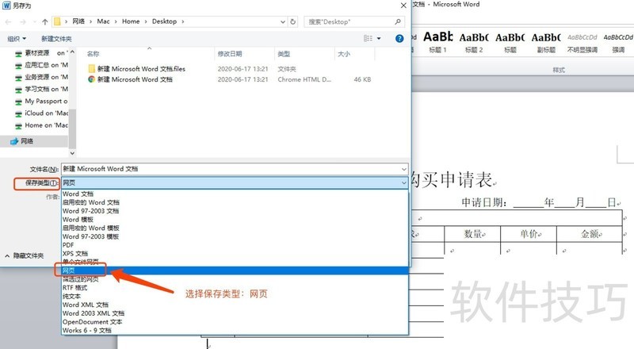
Task: Apply 标题 1 style in Word ribbon
Action: pos(438,42)
